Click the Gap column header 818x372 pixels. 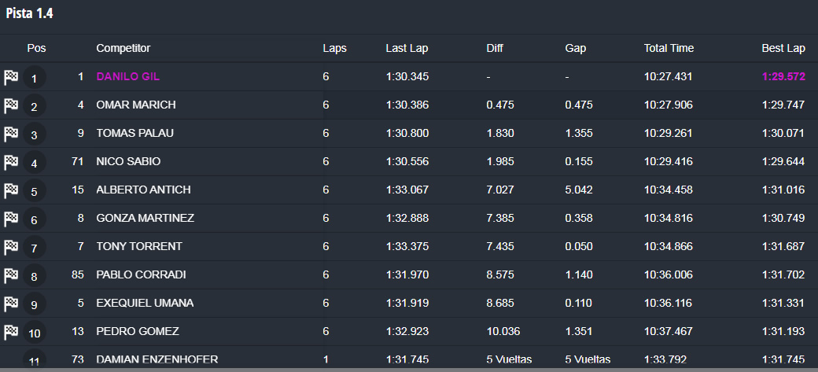(575, 48)
